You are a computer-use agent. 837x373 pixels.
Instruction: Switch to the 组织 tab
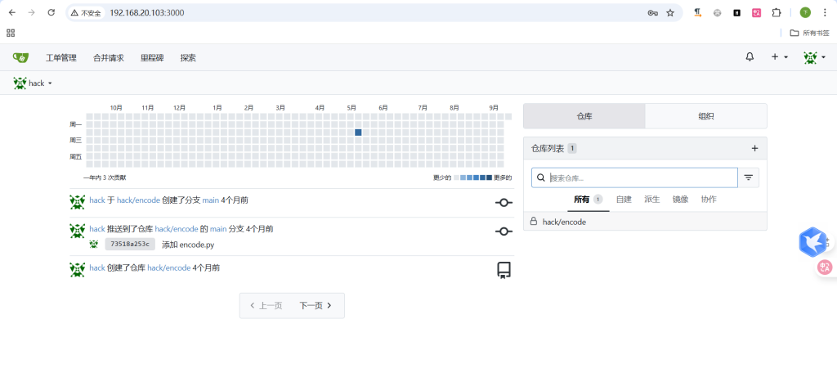705,116
